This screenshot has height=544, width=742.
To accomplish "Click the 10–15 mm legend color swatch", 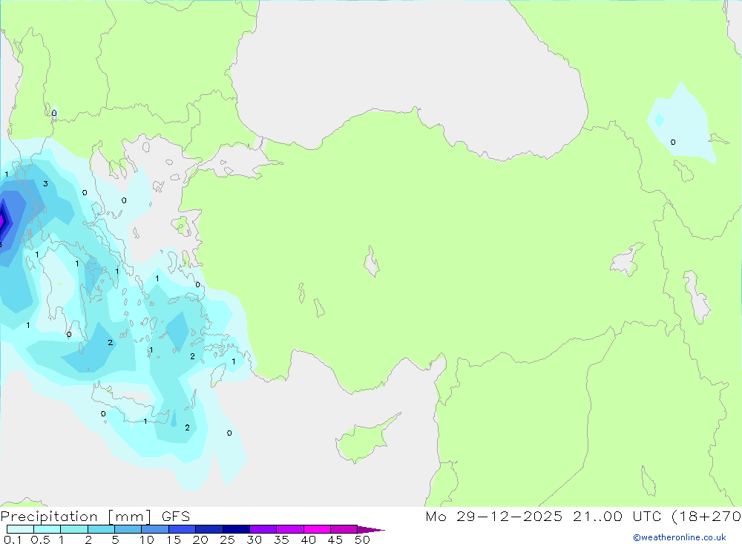I will point(155,529).
